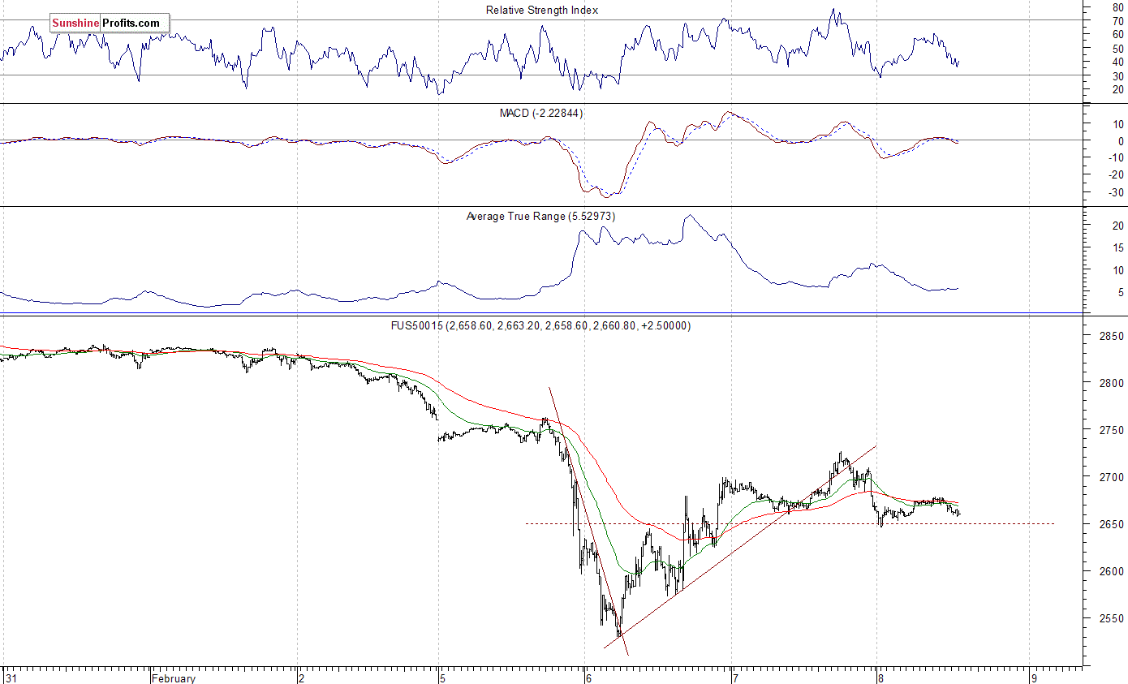This screenshot has width=1128, height=684.
Task: Click the 2550 price axis label
Action: [x=1111, y=618]
